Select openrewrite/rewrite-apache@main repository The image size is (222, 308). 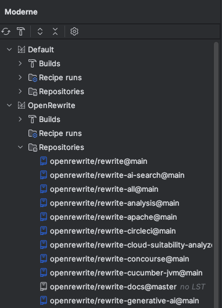pos(113,217)
